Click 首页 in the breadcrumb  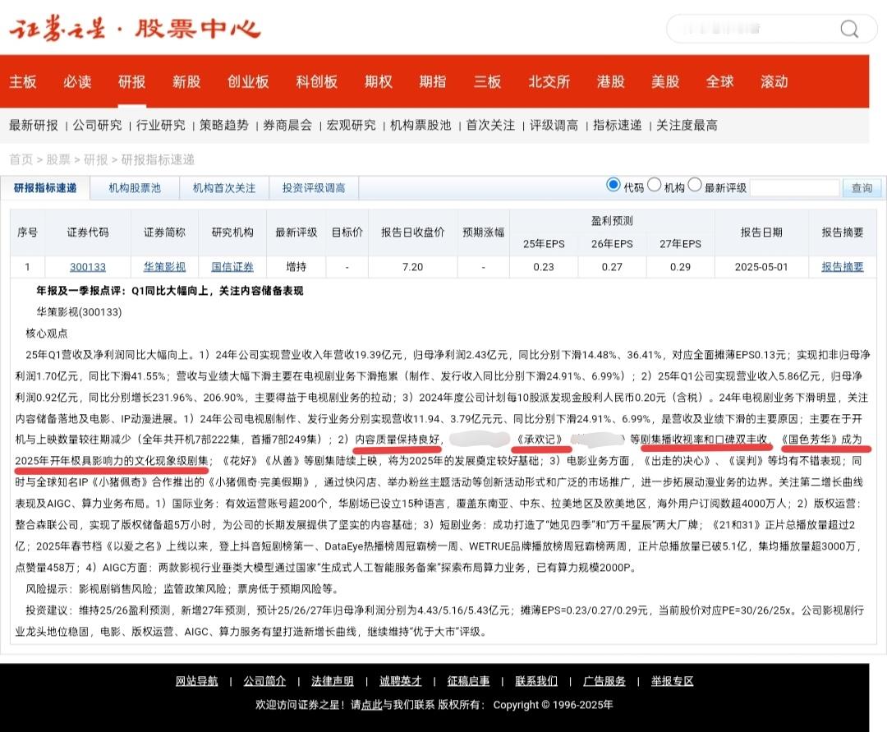pos(21,159)
